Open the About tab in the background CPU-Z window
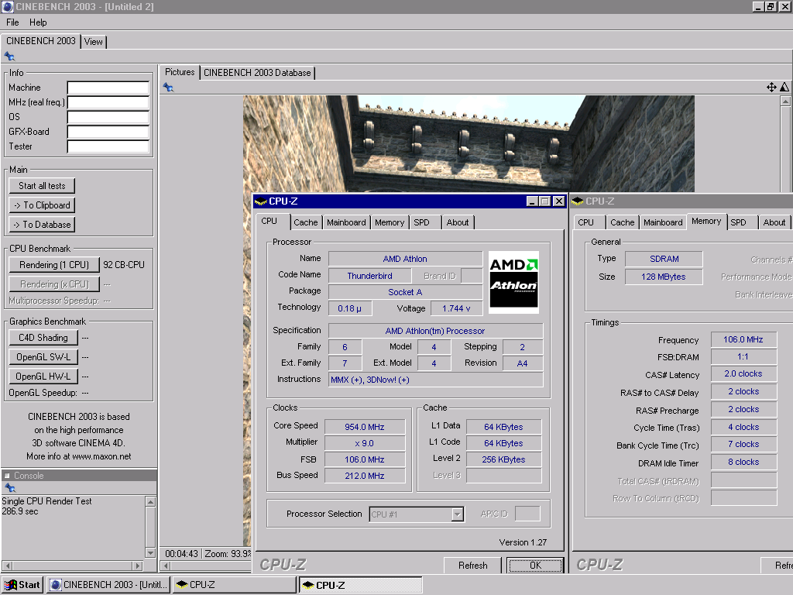Image resolution: width=793 pixels, height=595 pixels. (774, 222)
